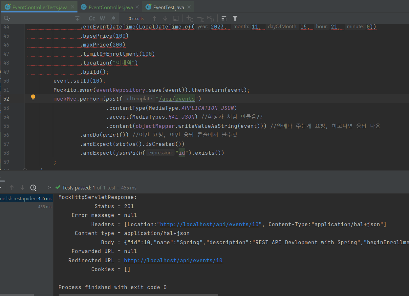Toggle Regex (.*) option in search
Image resolution: width=409 pixels, height=296 pixels.
(x=113, y=18)
